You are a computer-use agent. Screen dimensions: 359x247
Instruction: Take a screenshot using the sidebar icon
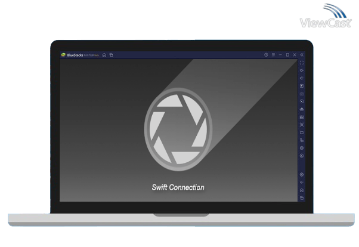(x=302, y=125)
